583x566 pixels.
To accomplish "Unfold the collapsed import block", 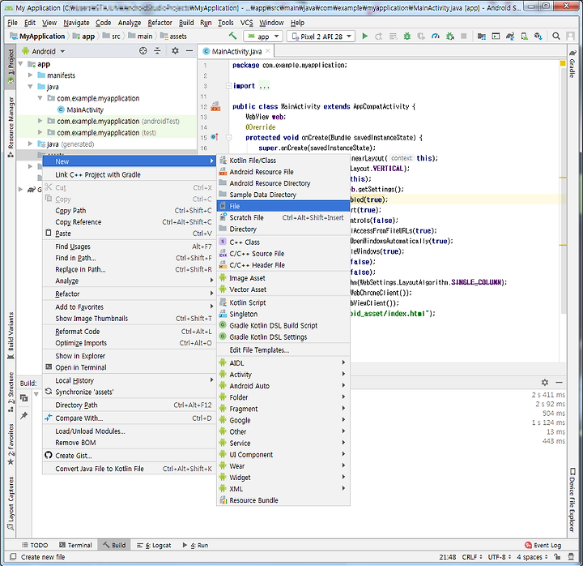I will coord(228,86).
